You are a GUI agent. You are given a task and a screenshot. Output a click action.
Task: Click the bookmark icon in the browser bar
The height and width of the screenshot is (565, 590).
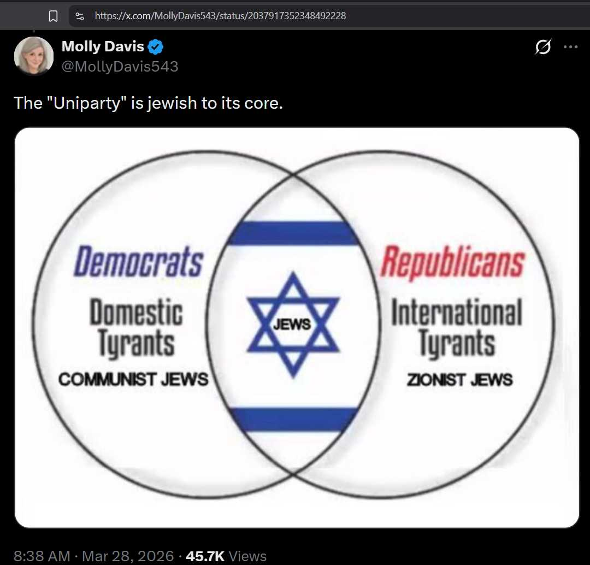point(53,16)
